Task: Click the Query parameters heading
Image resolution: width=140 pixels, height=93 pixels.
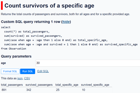Action: coord(16,56)
